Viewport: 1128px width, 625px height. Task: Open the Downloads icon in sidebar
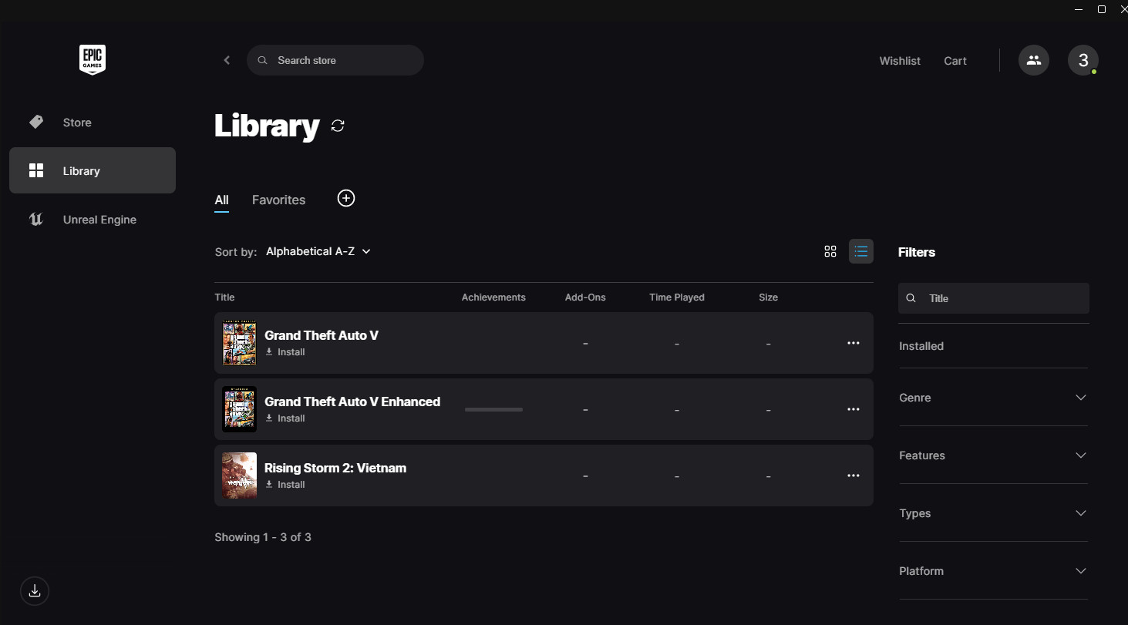click(35, 591)
